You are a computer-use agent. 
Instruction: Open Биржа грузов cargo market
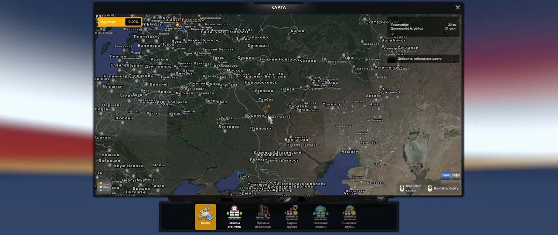click(x=291, y=216)
